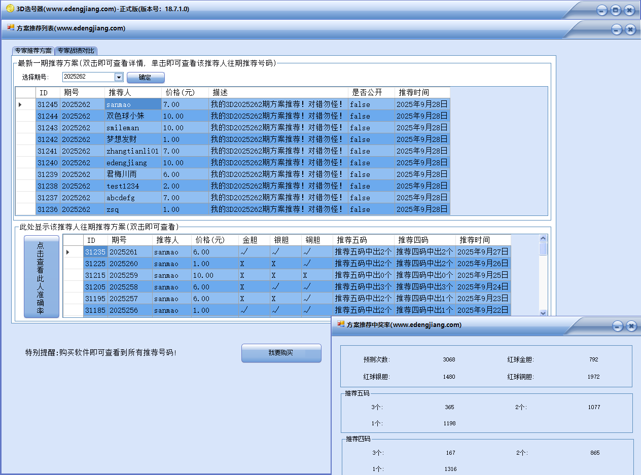The image size is (641, 475).
Task: Switch to the 专家战绩对比 tab
Action: pyautogui.click(x=76, y=51)
